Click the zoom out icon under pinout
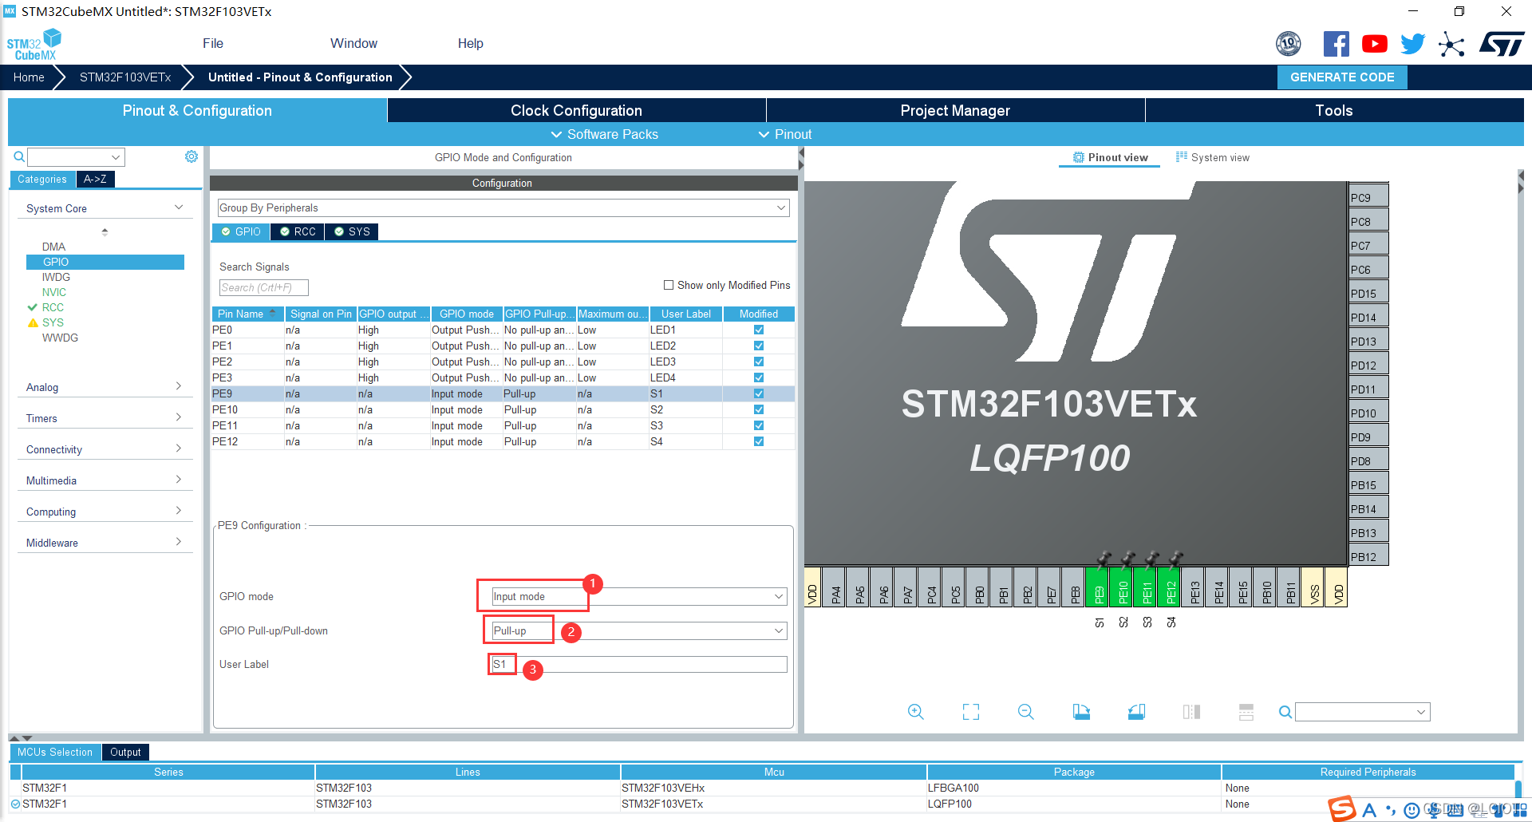 (x=1026, y=712)
